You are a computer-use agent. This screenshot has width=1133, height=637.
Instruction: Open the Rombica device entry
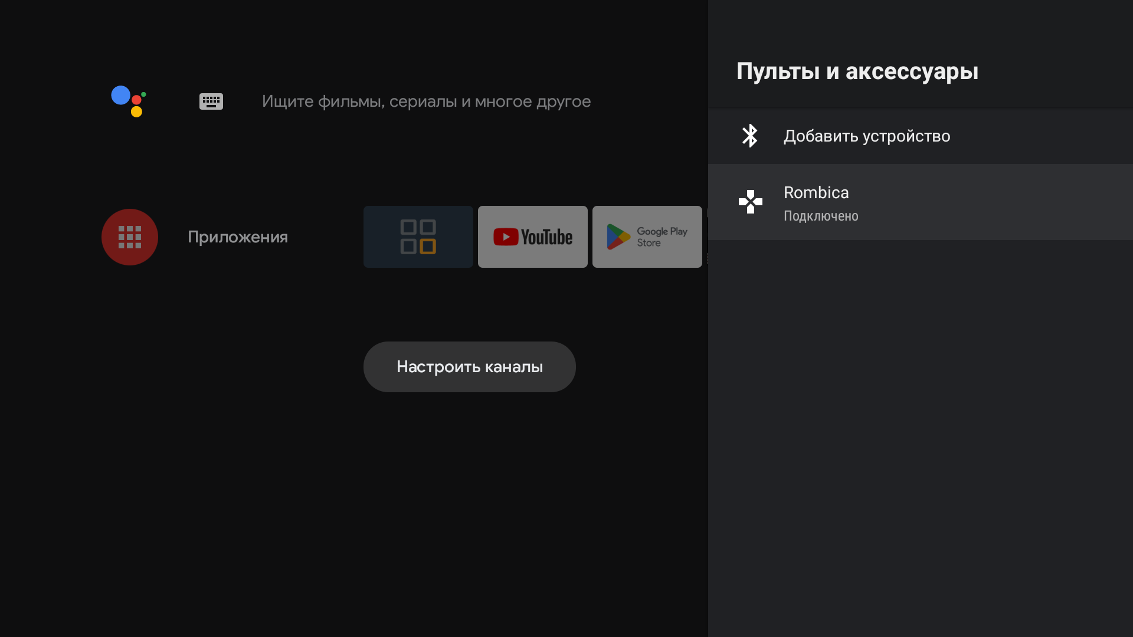point(816,193)
